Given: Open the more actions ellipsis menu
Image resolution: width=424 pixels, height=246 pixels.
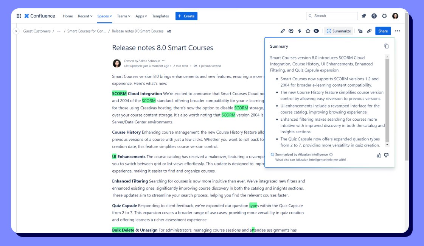Looking at the screenshot, I should (397, 31).
